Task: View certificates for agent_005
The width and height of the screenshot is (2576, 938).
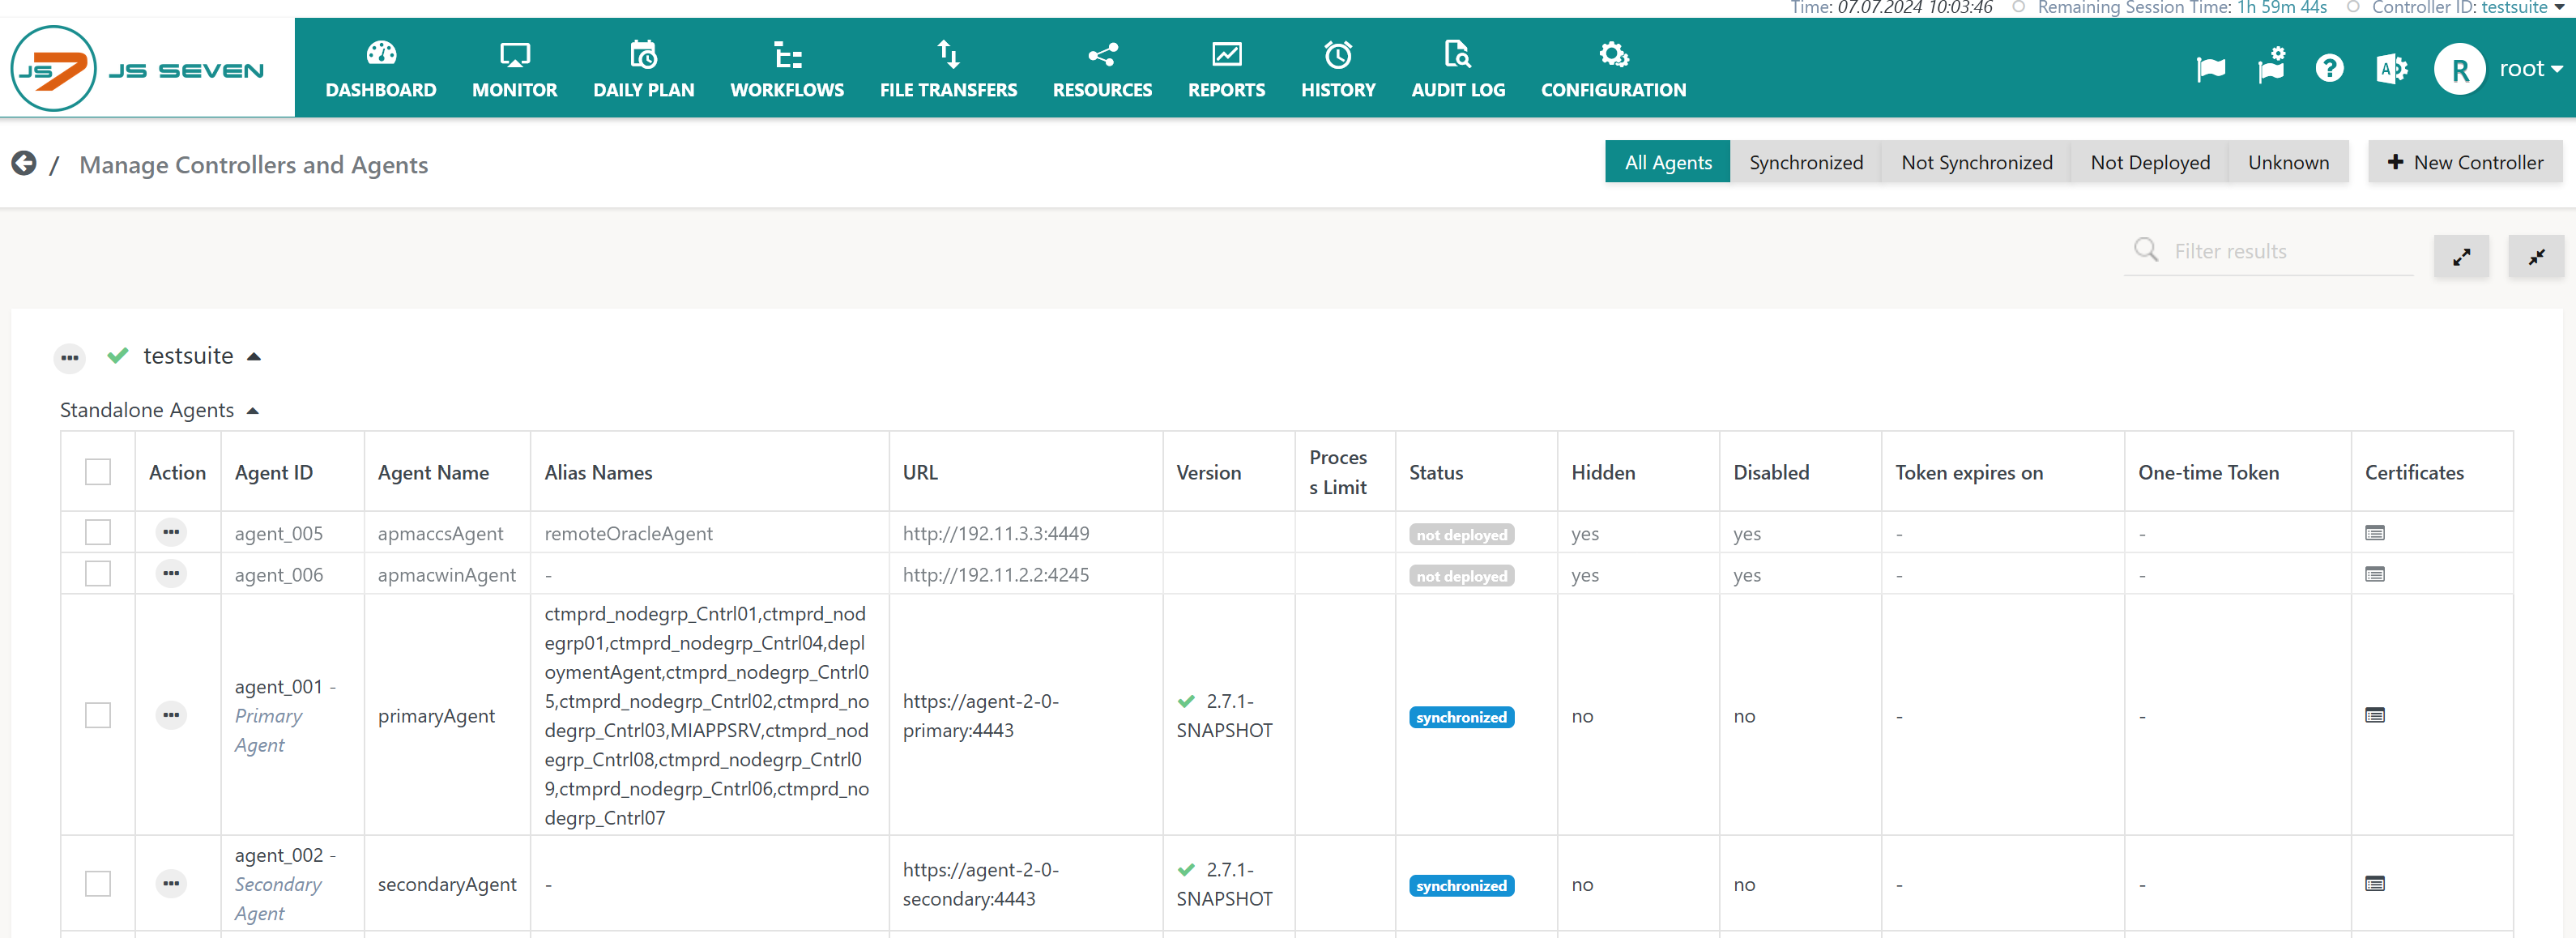Action: [x=2375, y=533]
